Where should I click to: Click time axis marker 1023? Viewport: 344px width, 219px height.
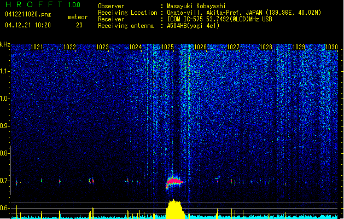coord(102,47)
